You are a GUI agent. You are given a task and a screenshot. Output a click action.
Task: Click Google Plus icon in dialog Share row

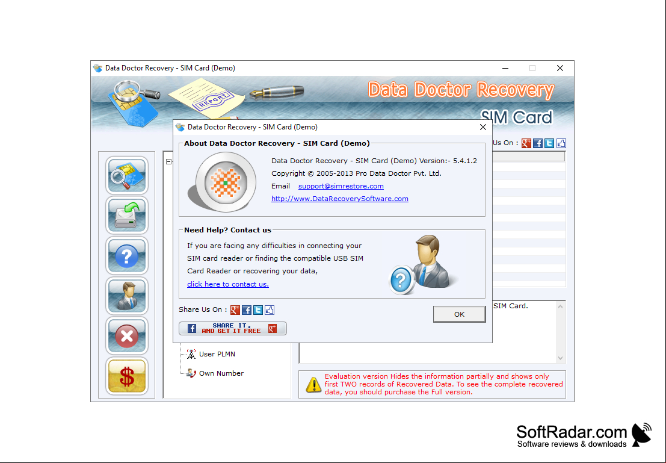pos(235,310)
